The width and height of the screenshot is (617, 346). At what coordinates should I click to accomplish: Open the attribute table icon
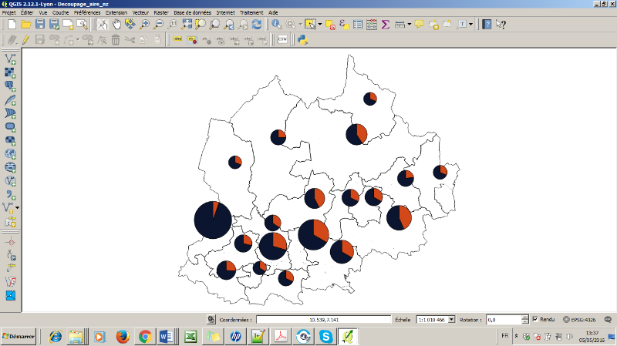point(358,25)
